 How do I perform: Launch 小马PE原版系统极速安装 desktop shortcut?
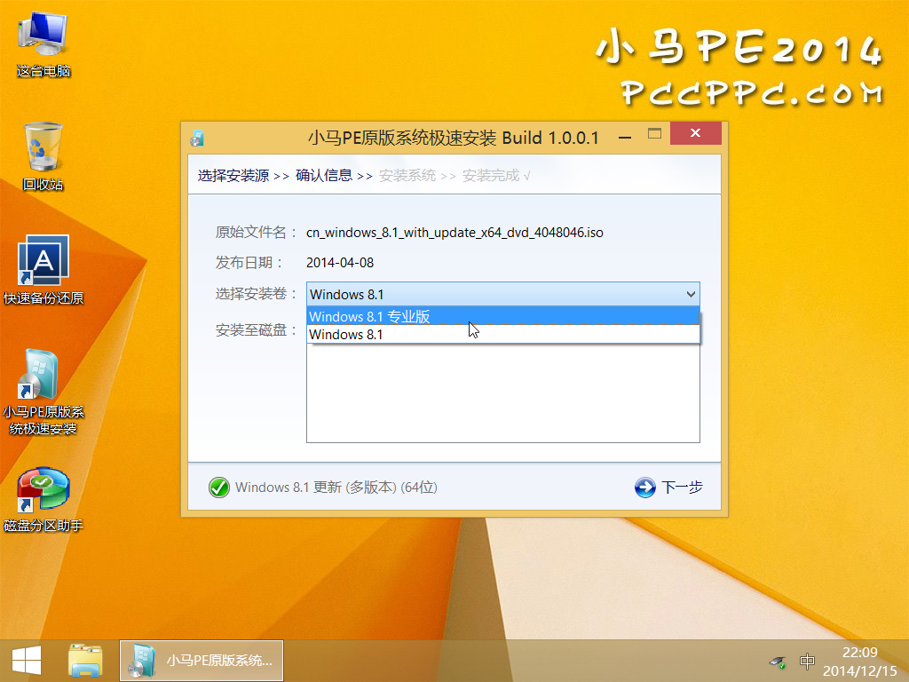43,393
